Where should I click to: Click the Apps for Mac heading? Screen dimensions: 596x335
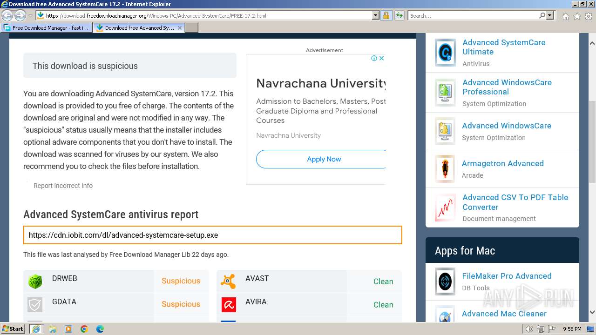coord(465,251)
